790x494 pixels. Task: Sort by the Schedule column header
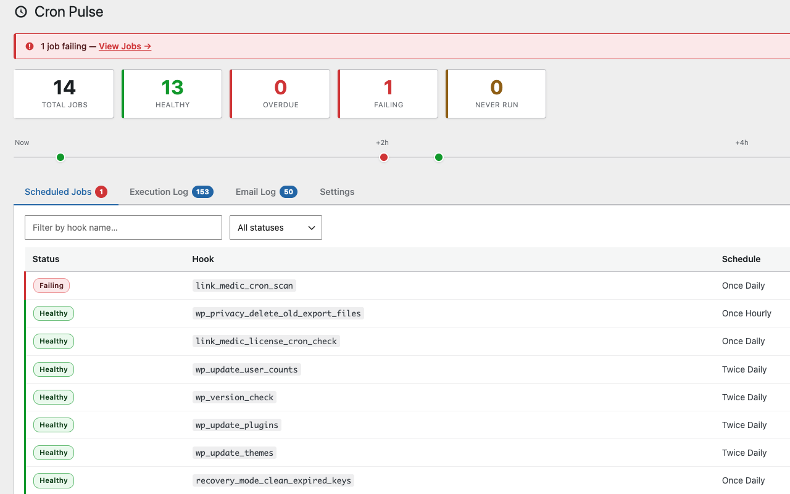(741, 259)
